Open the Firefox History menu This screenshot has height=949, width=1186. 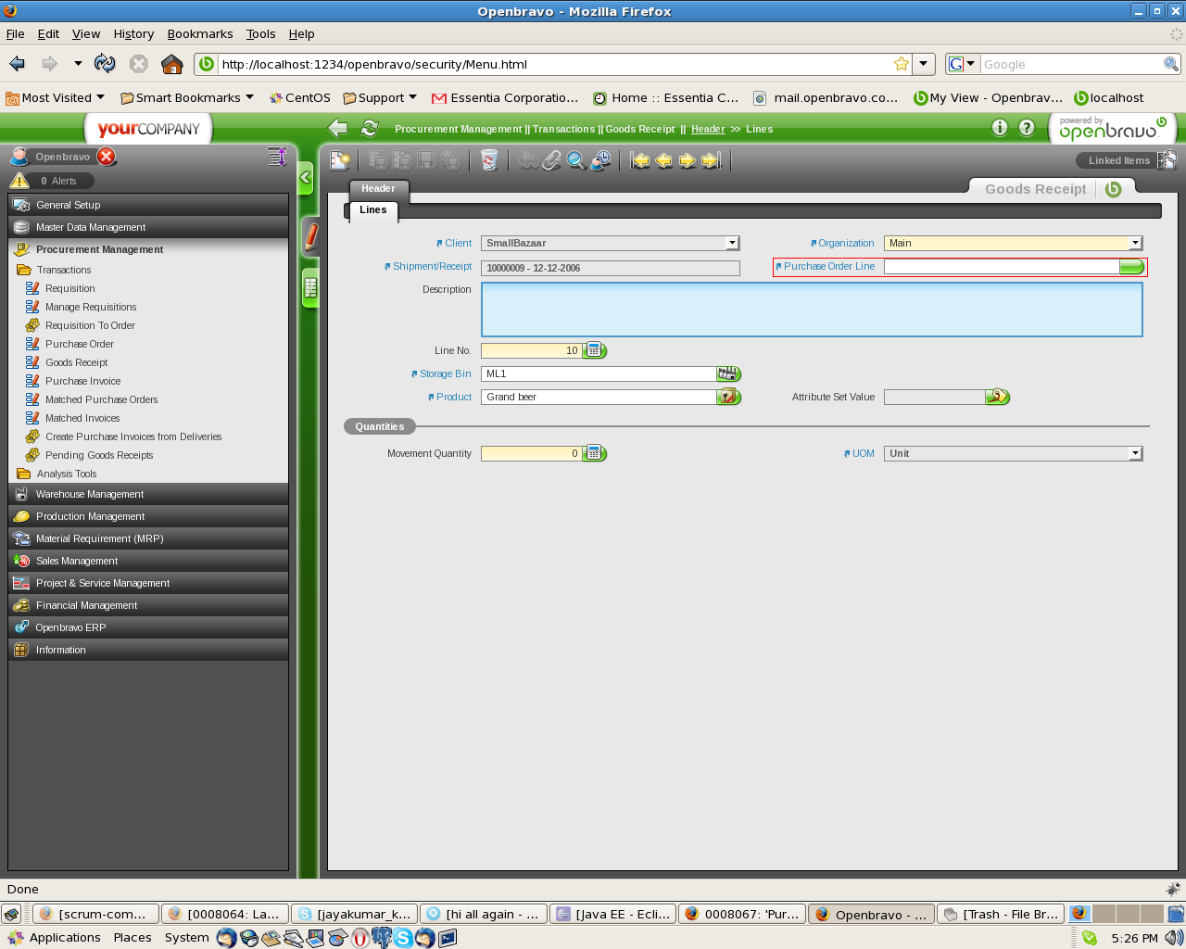[133, 33]
